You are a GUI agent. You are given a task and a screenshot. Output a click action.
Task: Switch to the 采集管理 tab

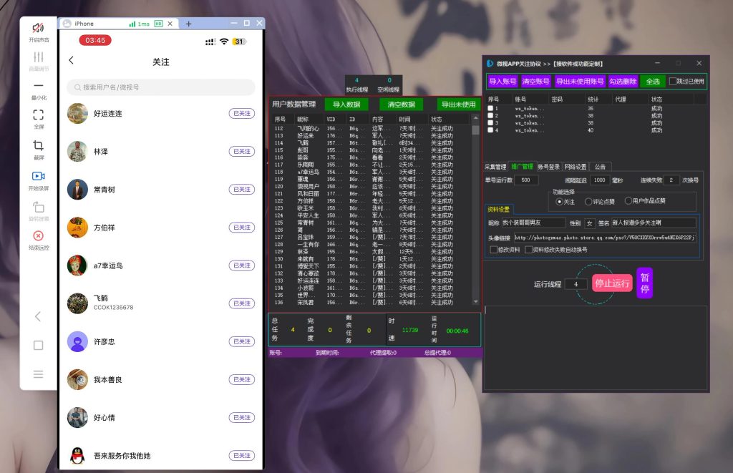(495, 167)
